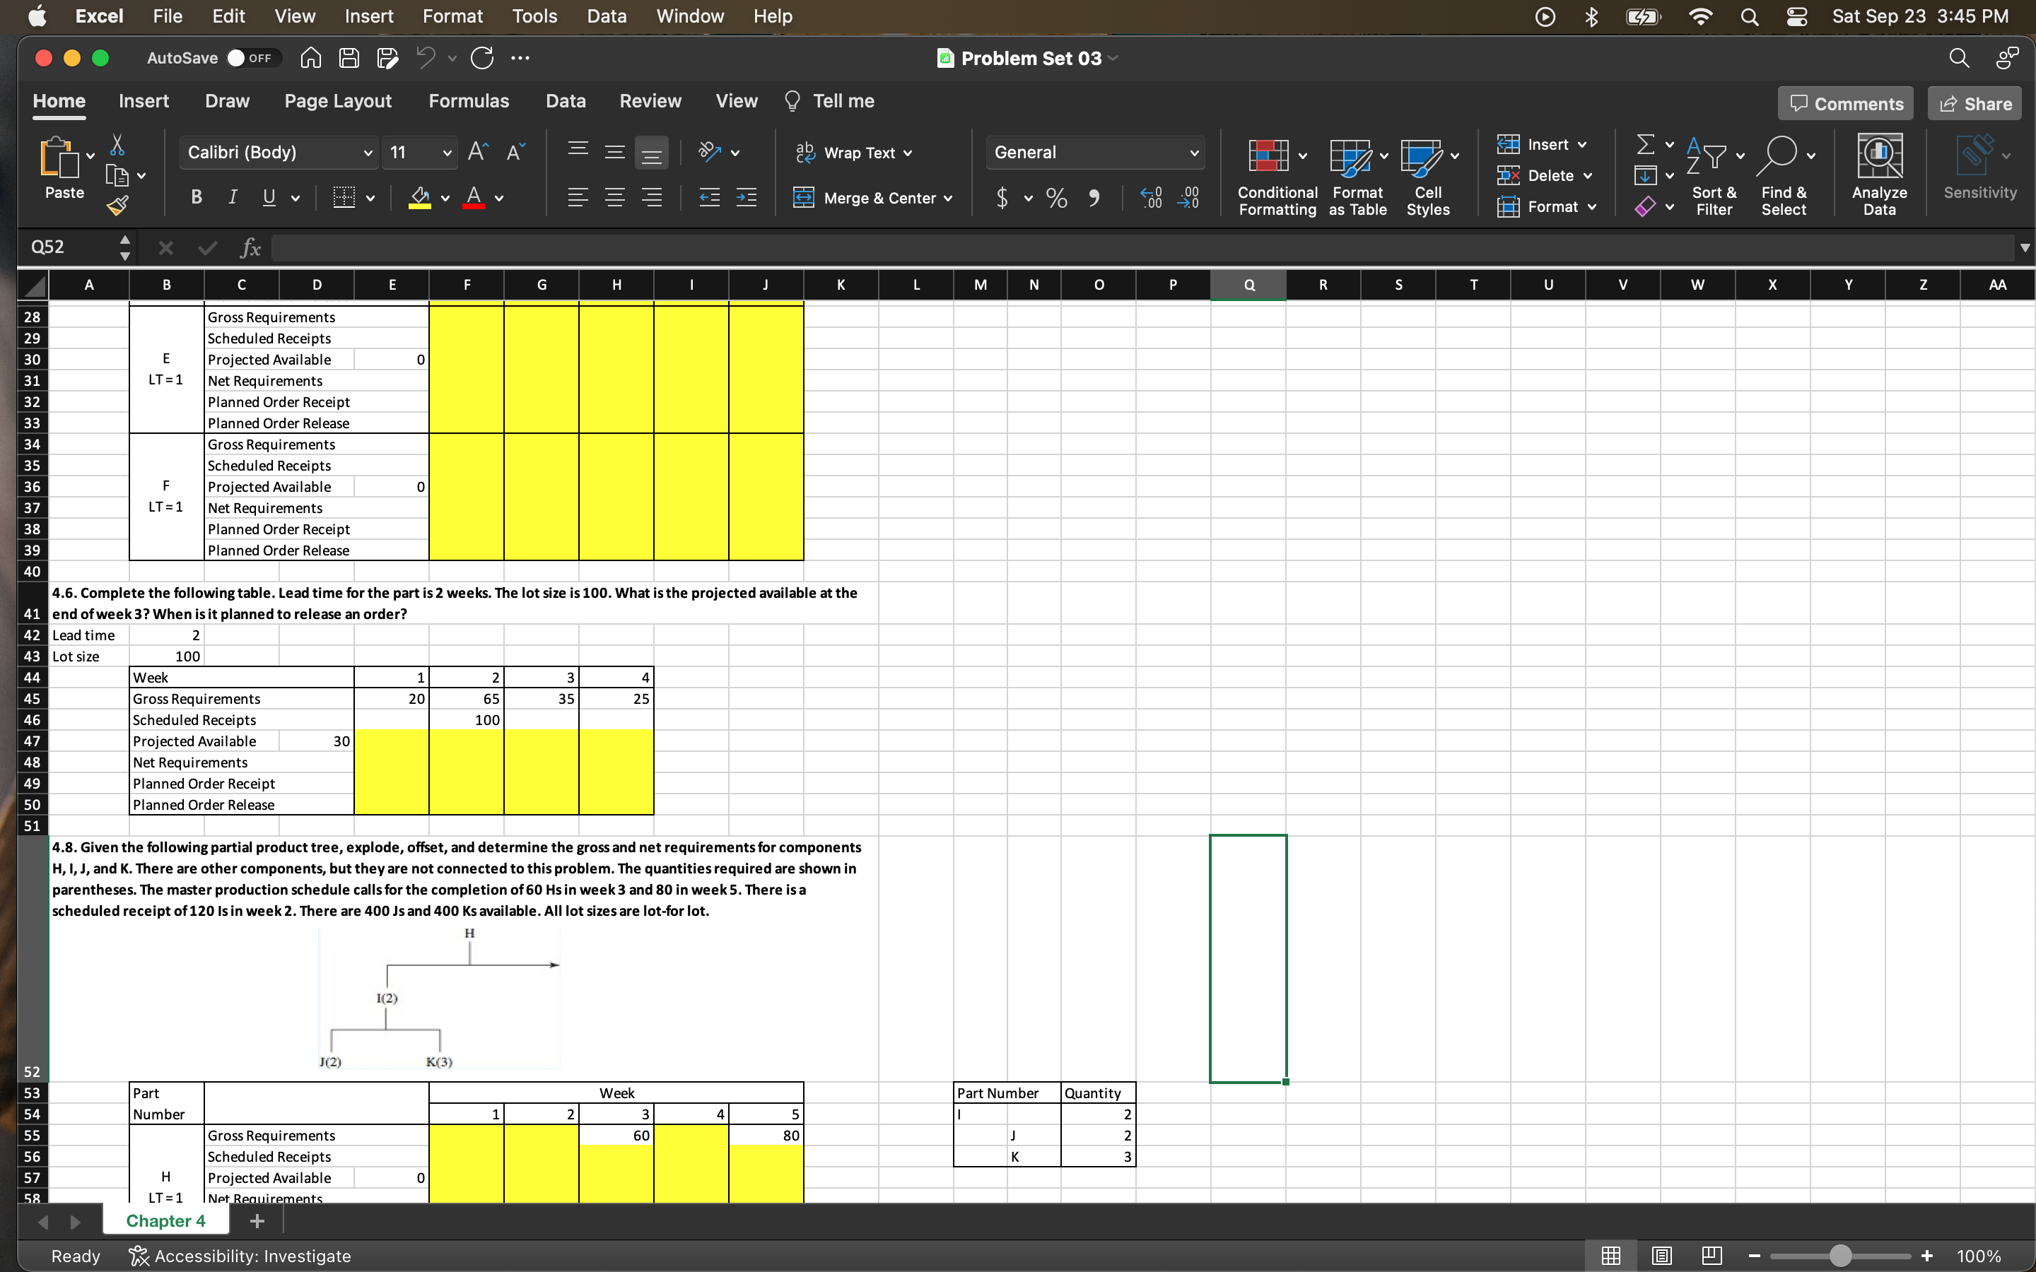2036x1272 pixels.
Task: Click the Cut scissors icon
Action: [118, 146]
